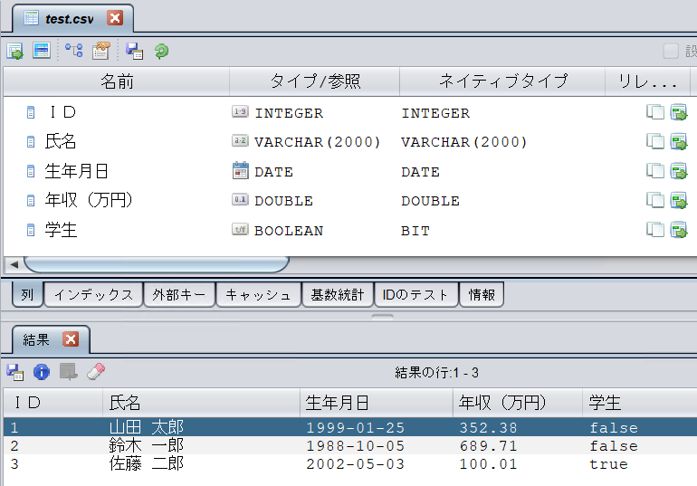Click the 名前 column header

click(x=117, y=81)
